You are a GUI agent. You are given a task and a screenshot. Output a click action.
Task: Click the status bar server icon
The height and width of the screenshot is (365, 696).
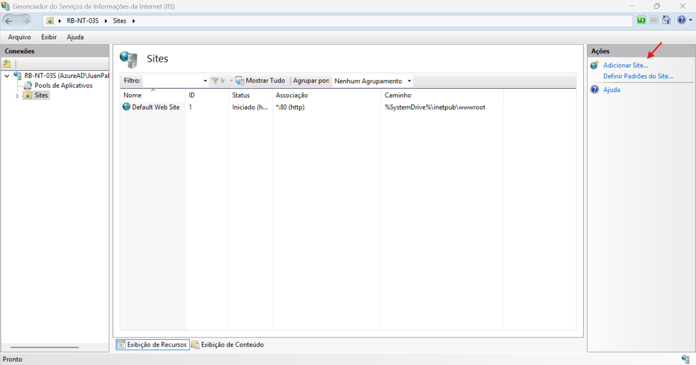click(685, 359)
